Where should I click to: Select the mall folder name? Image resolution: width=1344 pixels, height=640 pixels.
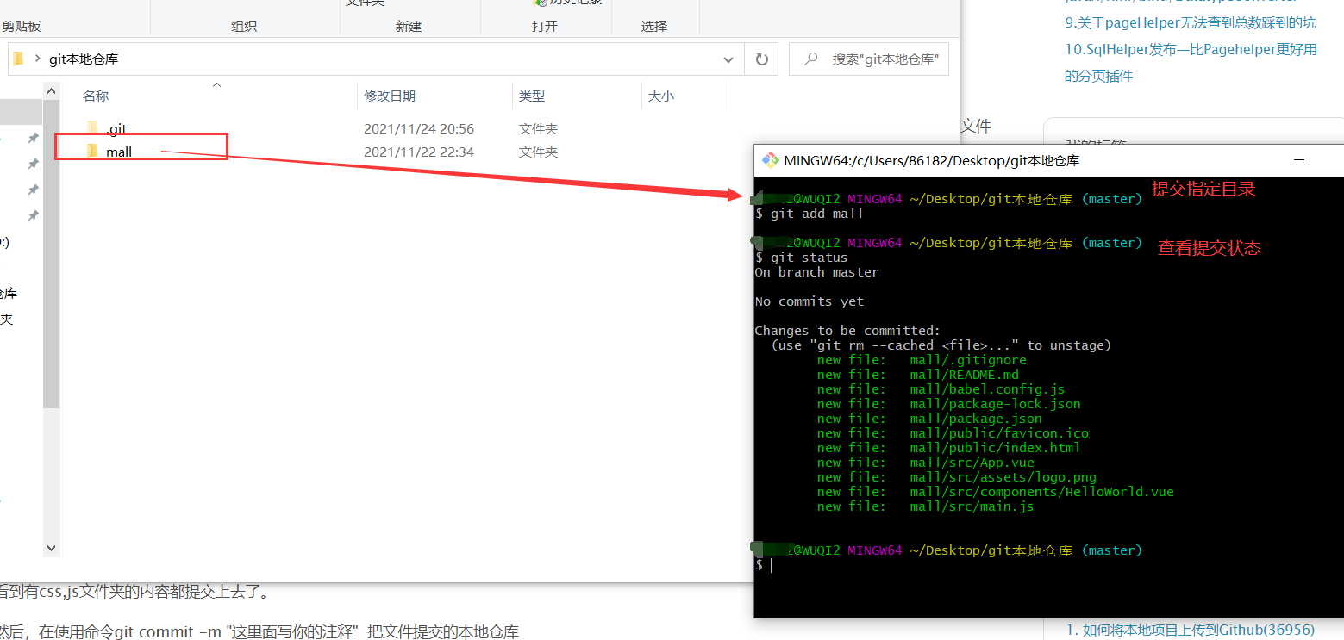119,152
